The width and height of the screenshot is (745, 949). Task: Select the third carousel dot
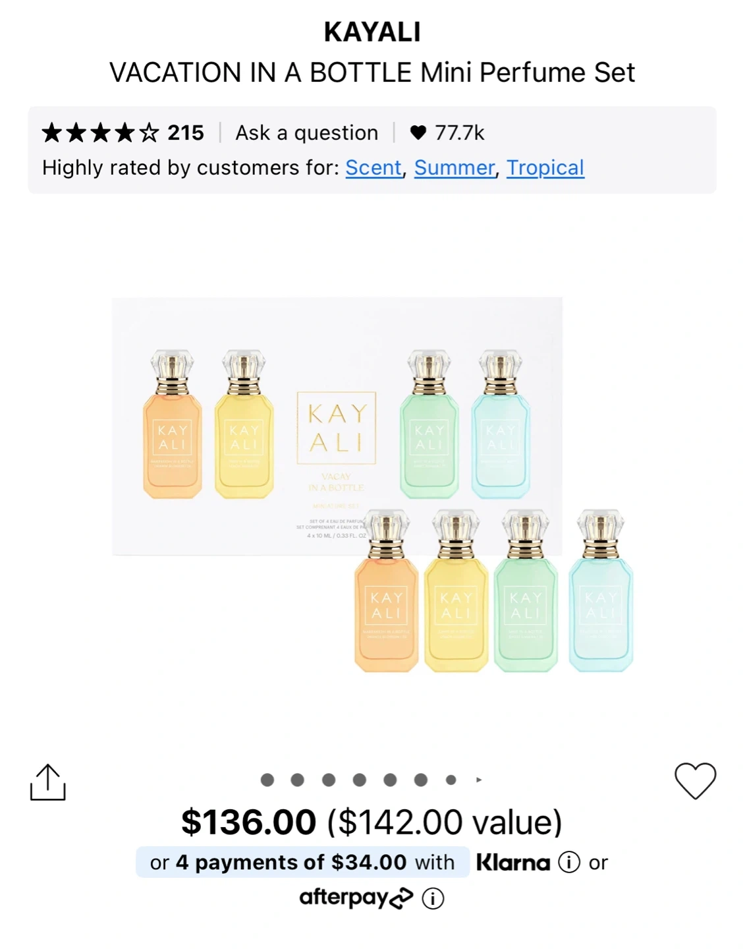(x=329, y=780)
